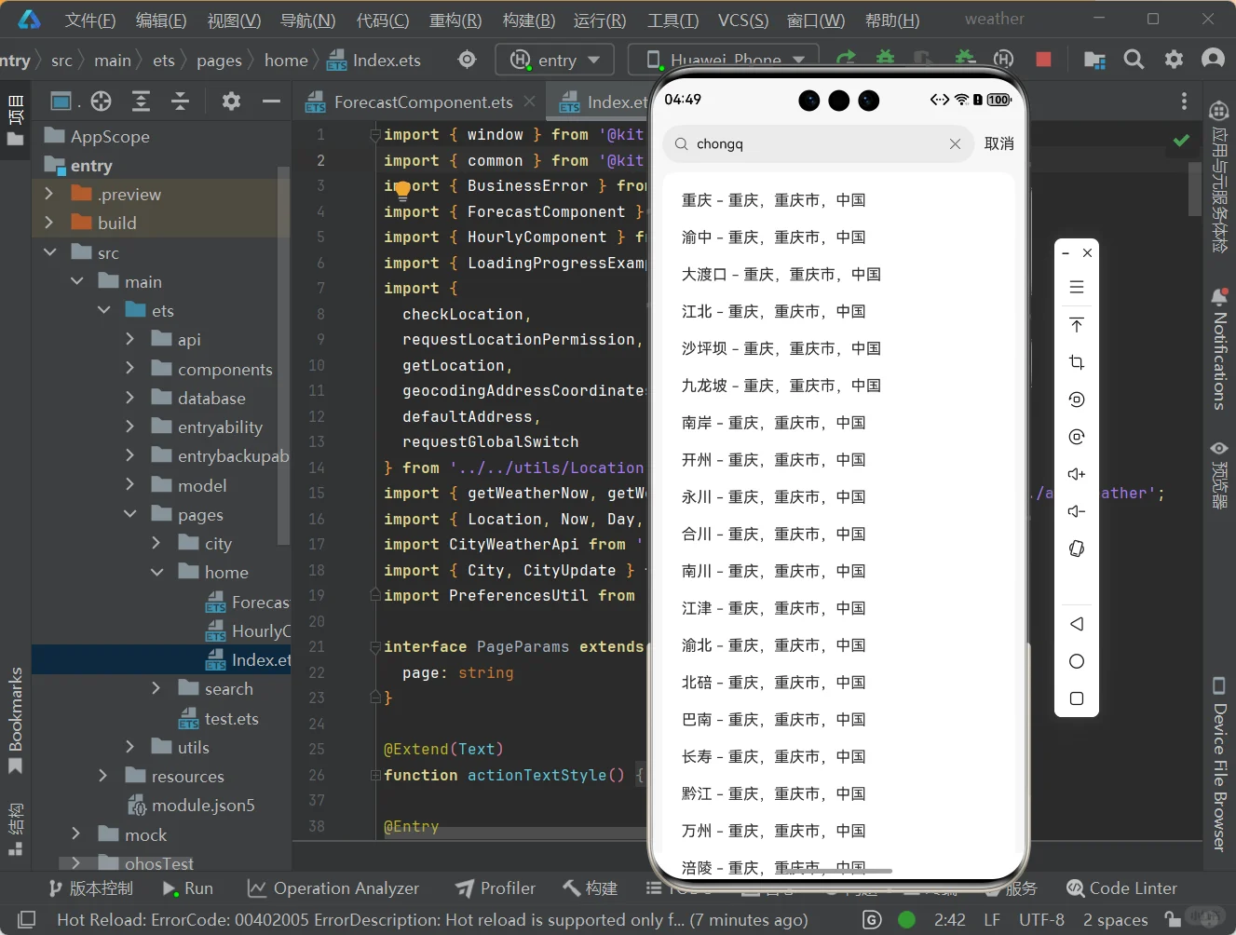
Task: Expand the utils folder
Action: [130, 747]
